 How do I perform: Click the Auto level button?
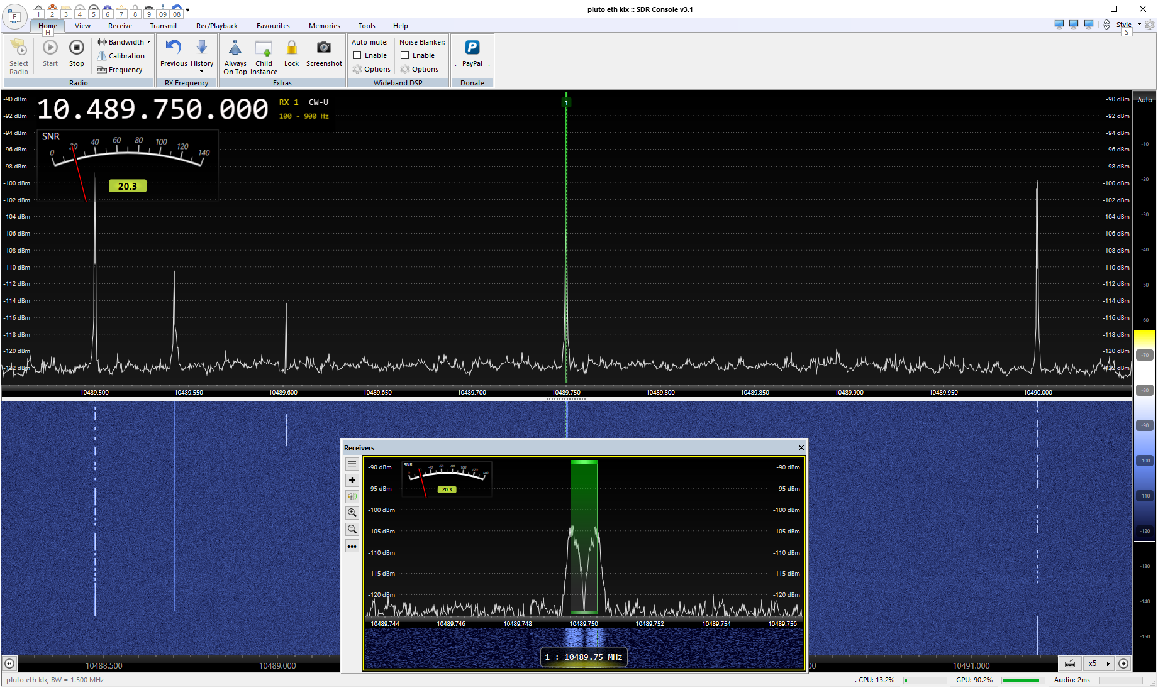[1145, 100]
